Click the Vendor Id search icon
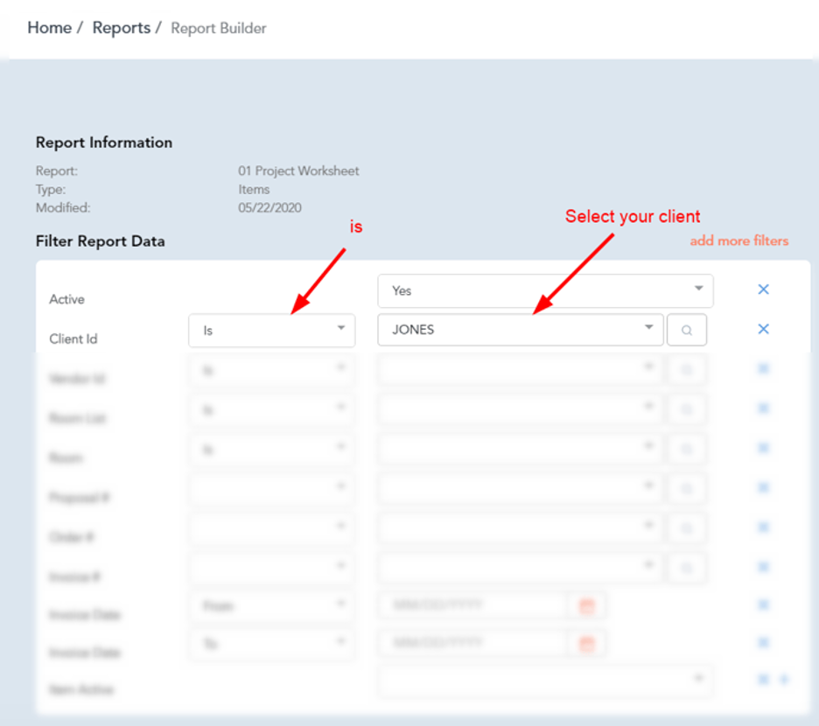 [x=686, y=369]
